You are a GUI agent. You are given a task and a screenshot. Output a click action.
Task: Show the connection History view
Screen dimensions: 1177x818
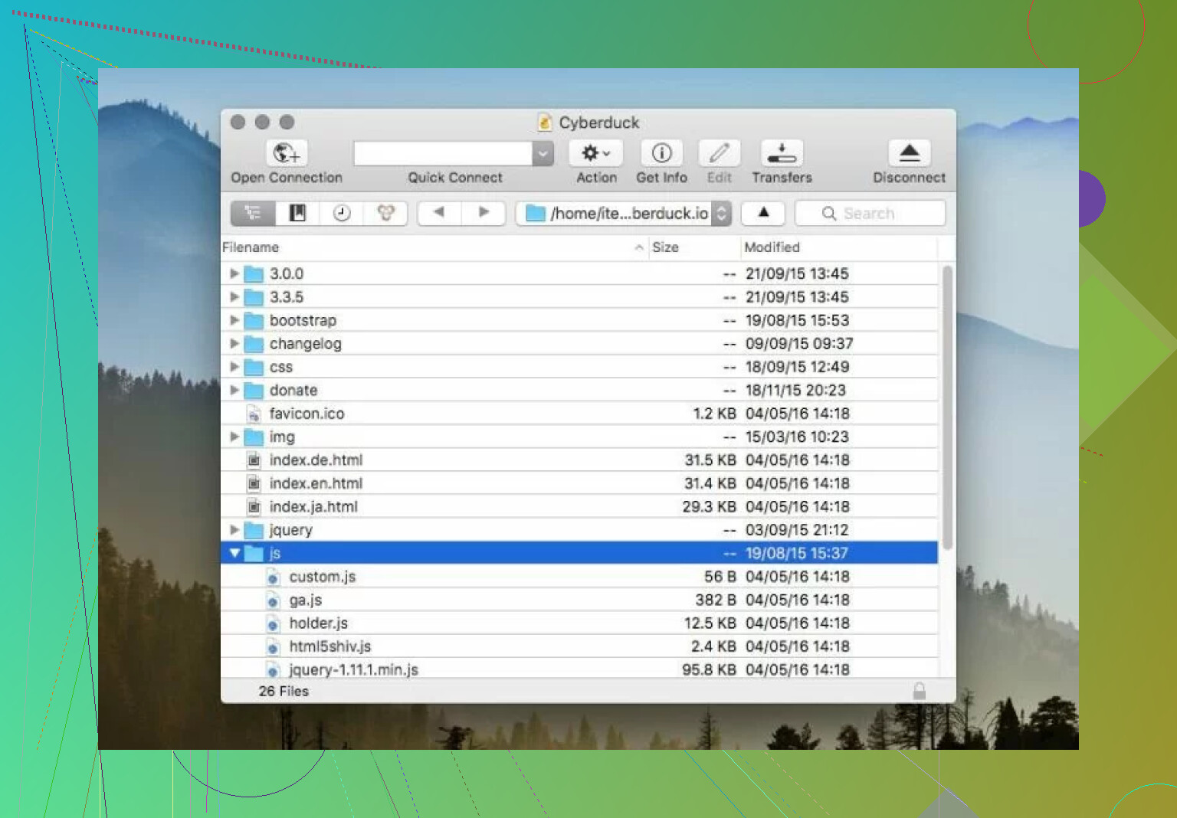[x=342, y=213]
